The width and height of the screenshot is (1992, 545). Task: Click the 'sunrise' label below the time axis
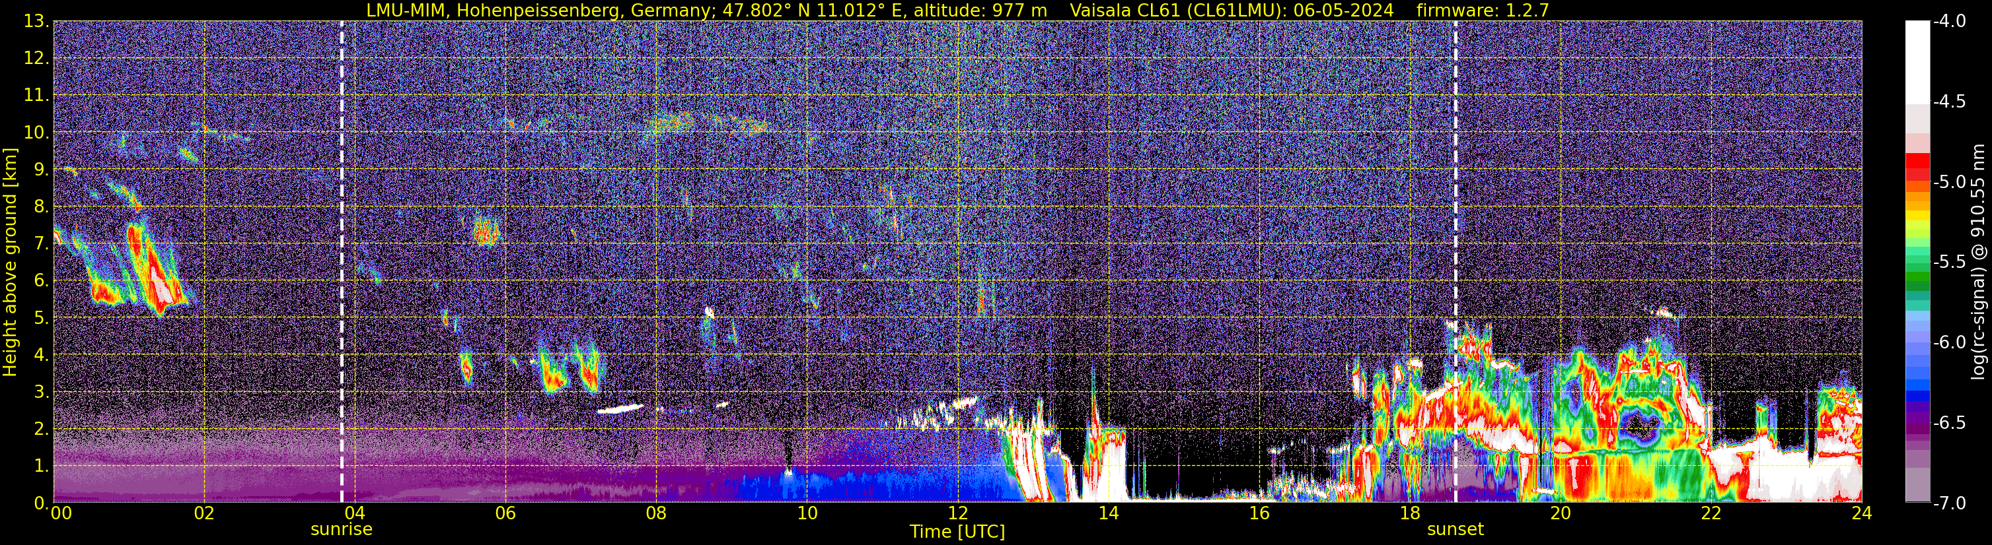pos(341,530)
